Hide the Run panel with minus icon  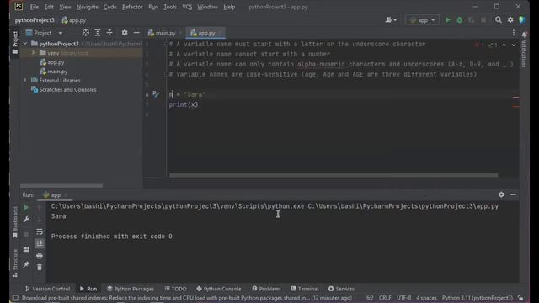[x=513, y=194]
